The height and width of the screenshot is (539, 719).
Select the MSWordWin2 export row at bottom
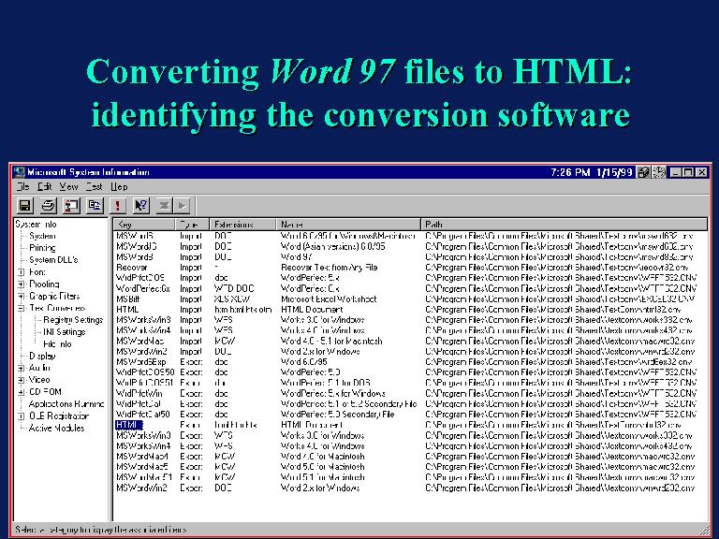(x=141, y=488)
